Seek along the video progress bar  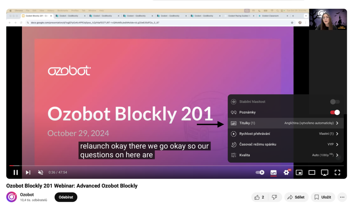(x=176, y=166)
